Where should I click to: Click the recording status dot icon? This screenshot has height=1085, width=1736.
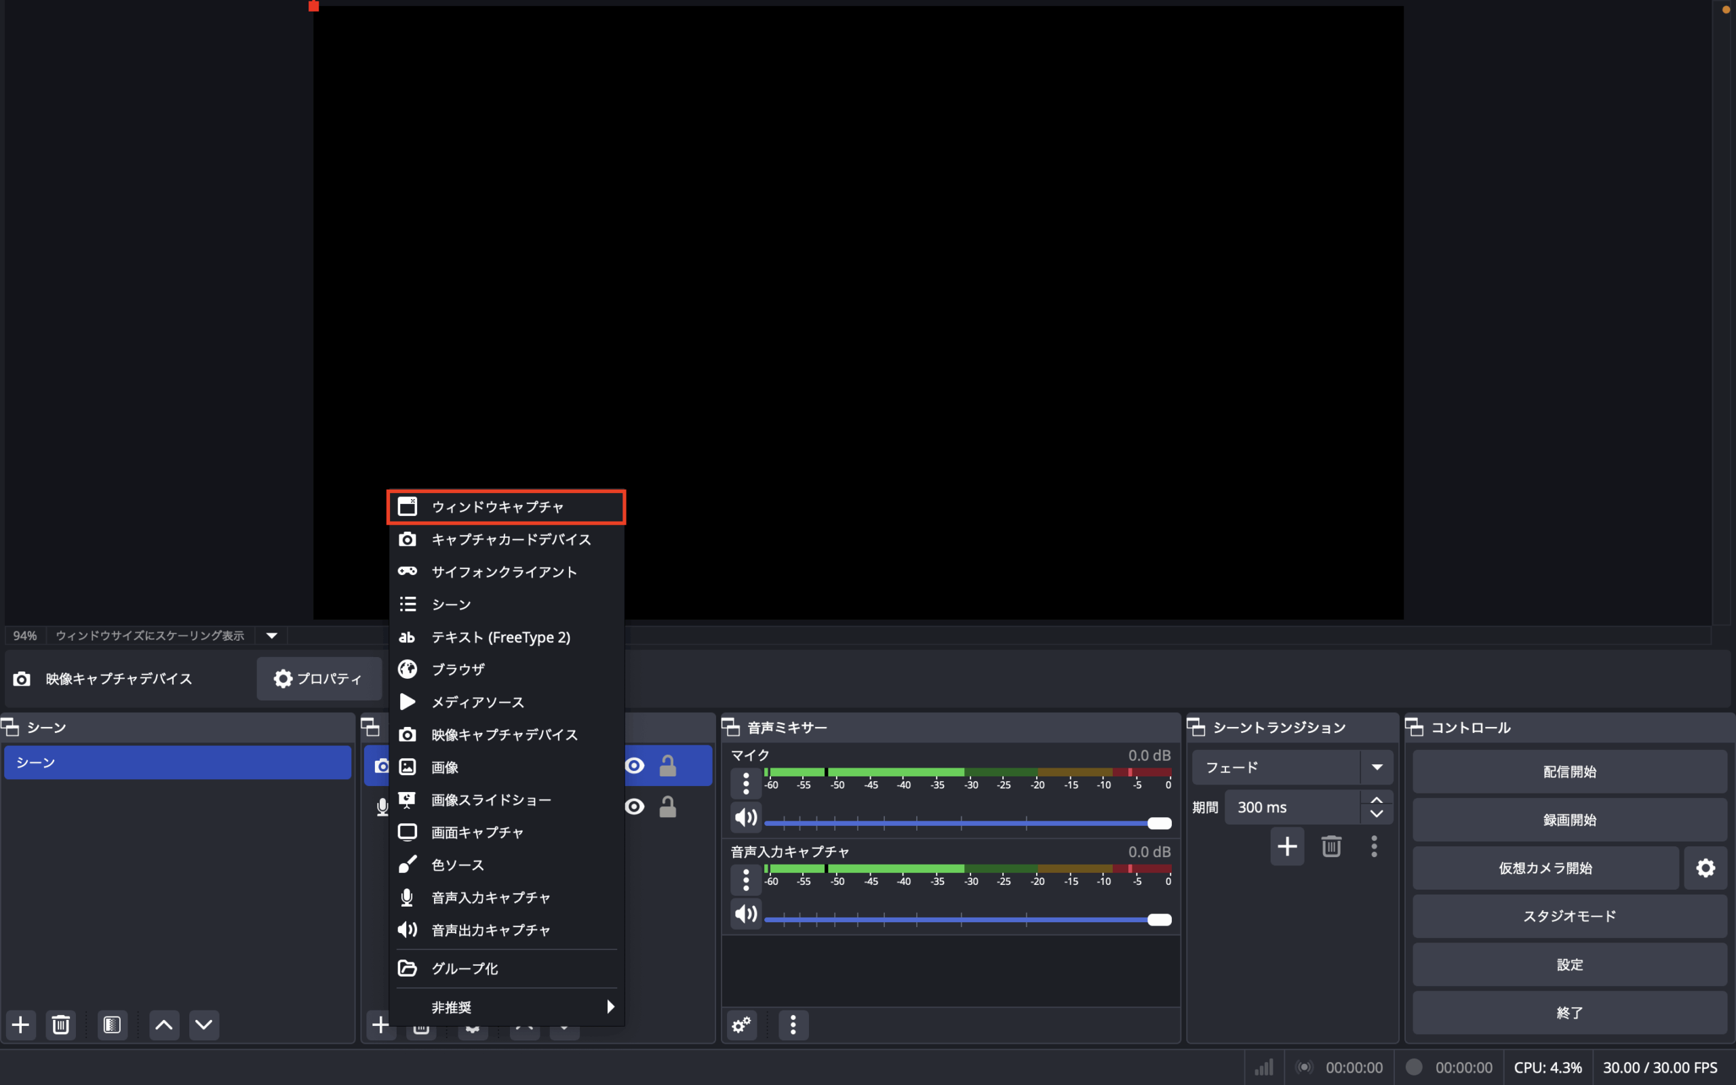pyautogui.click(x=1414, y=1067)
